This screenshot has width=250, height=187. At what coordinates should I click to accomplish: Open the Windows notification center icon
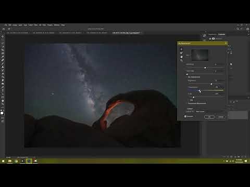tap(246, 161)
